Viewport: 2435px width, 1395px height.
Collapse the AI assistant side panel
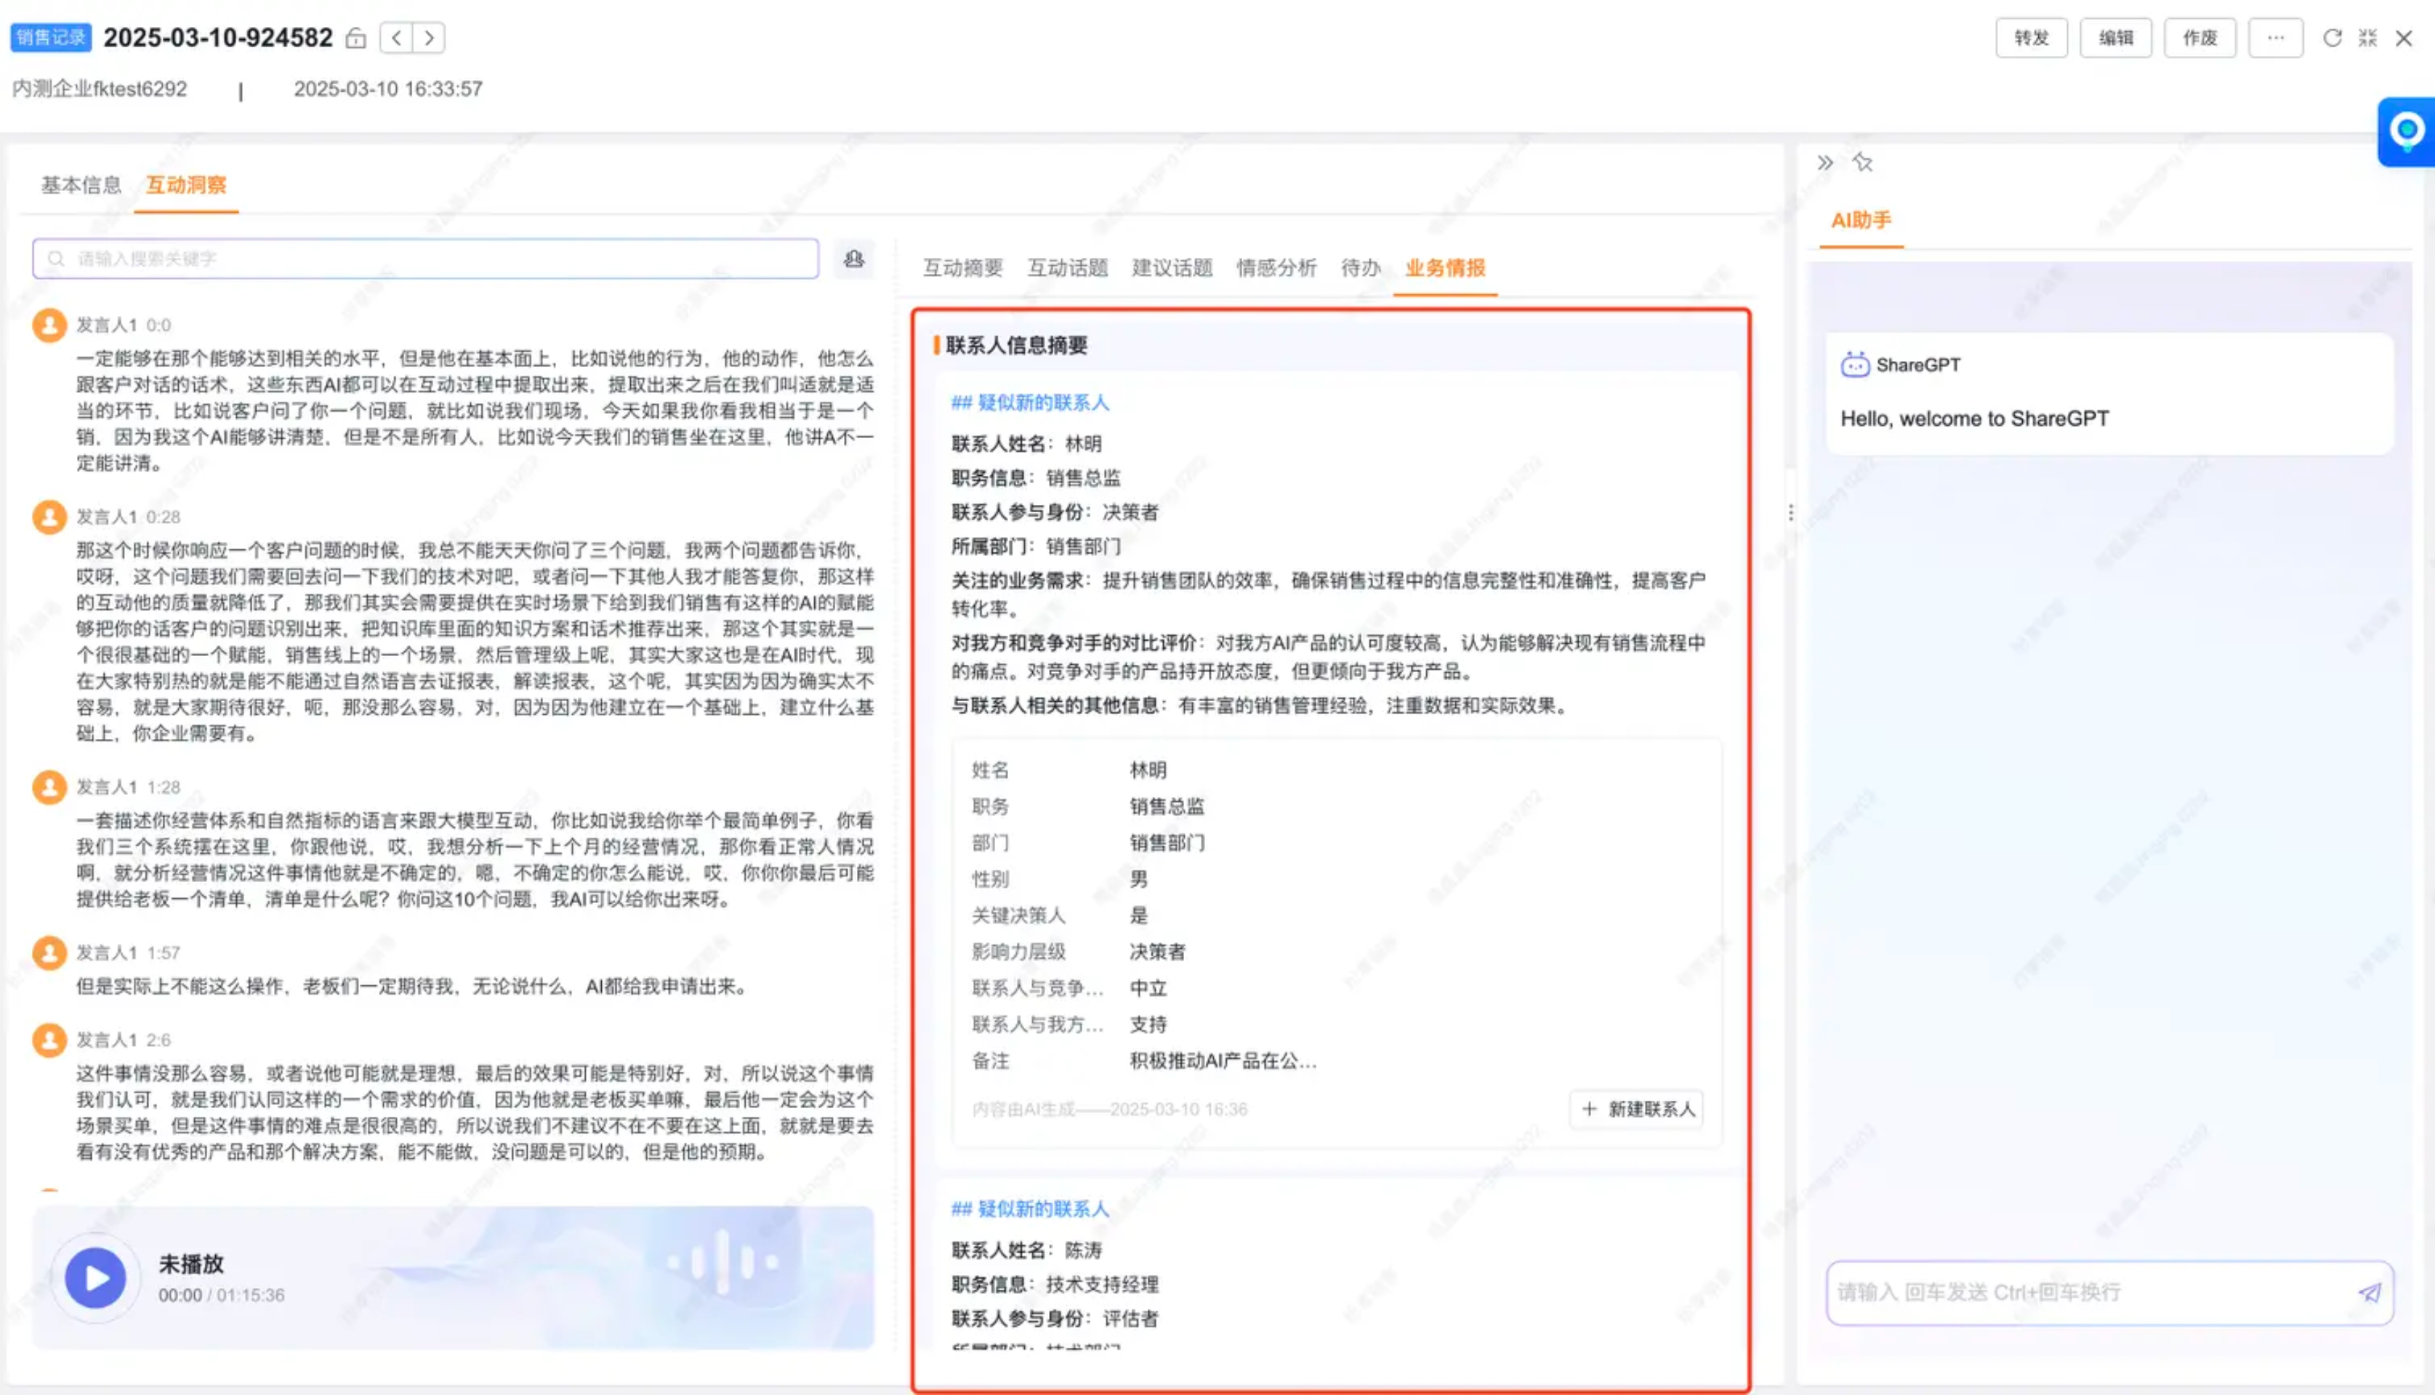coord(1824,163)
